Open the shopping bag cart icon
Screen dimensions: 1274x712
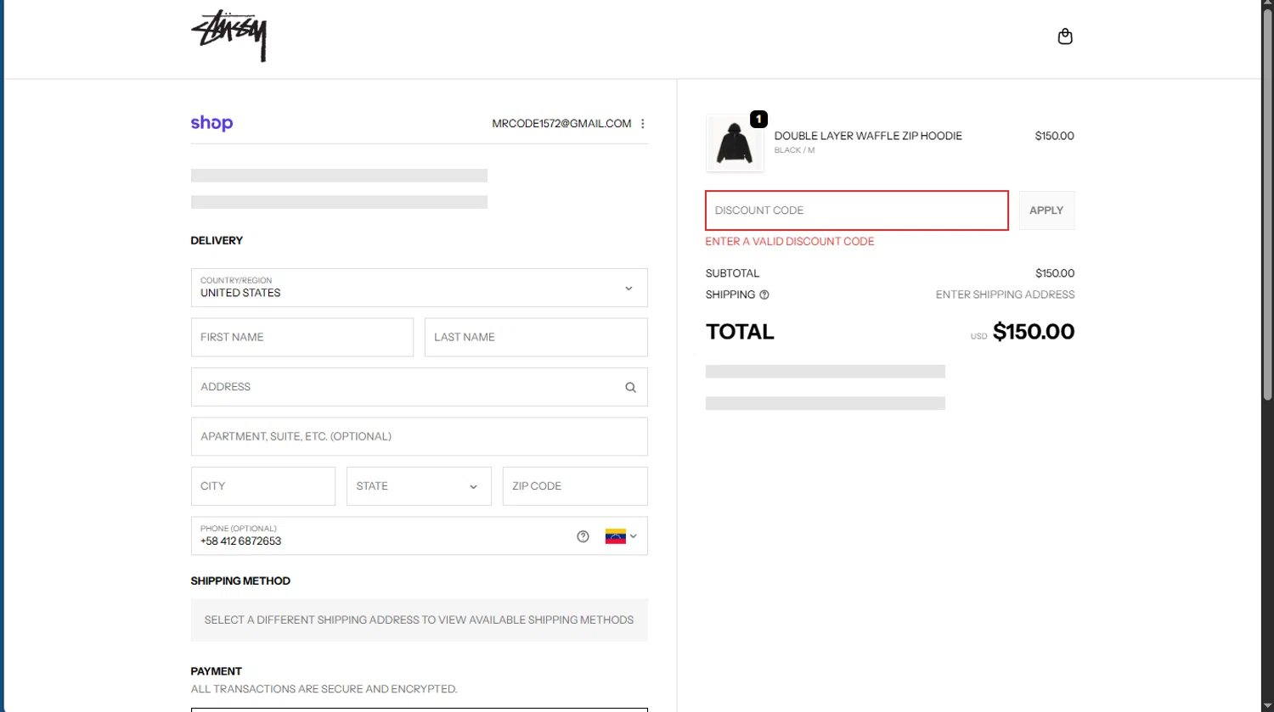click(x=1065, y=36)
